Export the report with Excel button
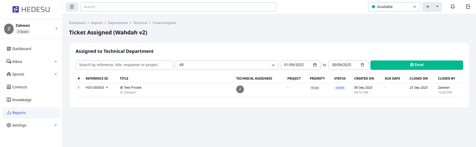 point(416,65)
